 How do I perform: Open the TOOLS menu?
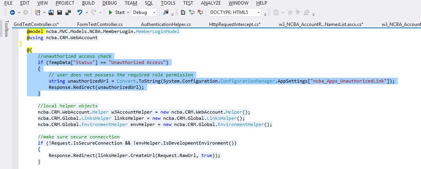tap(168, 3)
